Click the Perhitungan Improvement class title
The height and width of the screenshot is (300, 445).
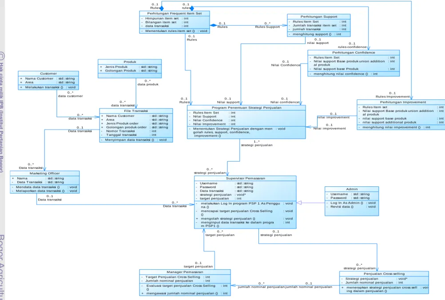[x=403, y=103]
